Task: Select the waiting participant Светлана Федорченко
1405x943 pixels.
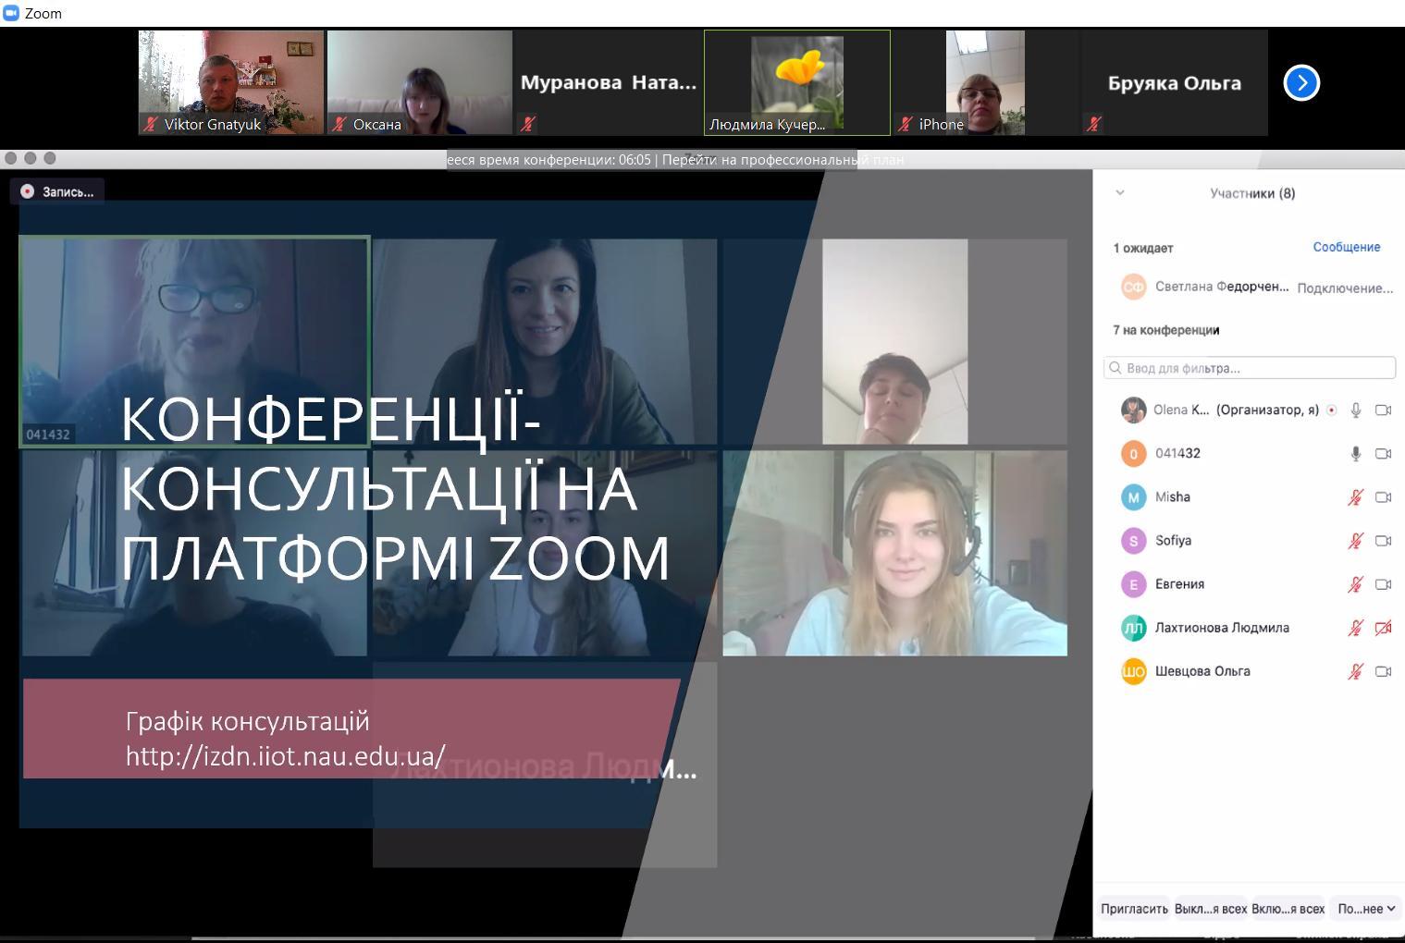Action: tap(1220, 287)
